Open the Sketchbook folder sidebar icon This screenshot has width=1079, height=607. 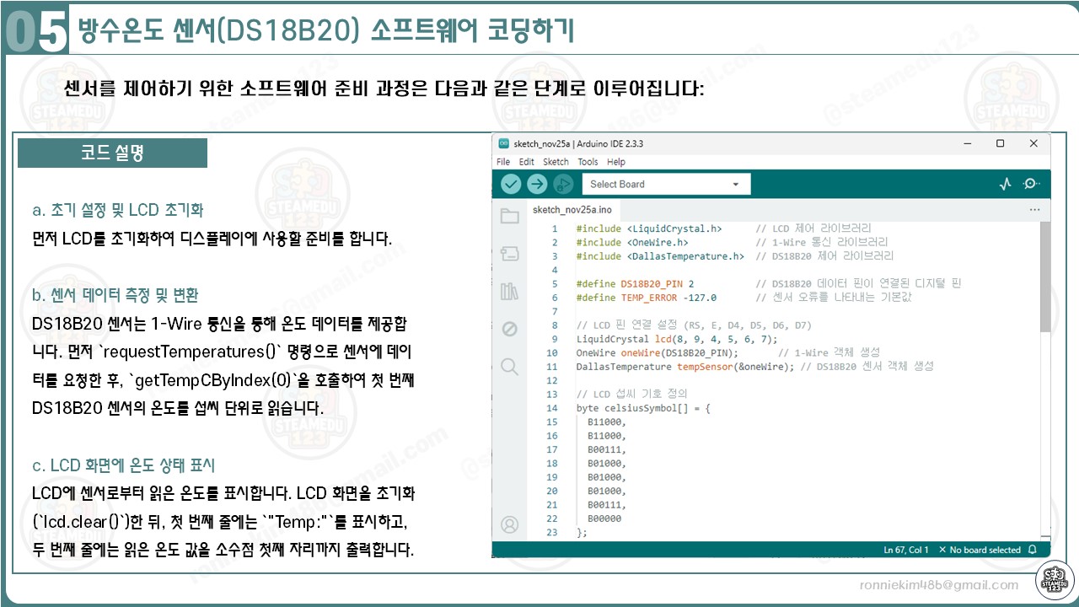point(509,216)
